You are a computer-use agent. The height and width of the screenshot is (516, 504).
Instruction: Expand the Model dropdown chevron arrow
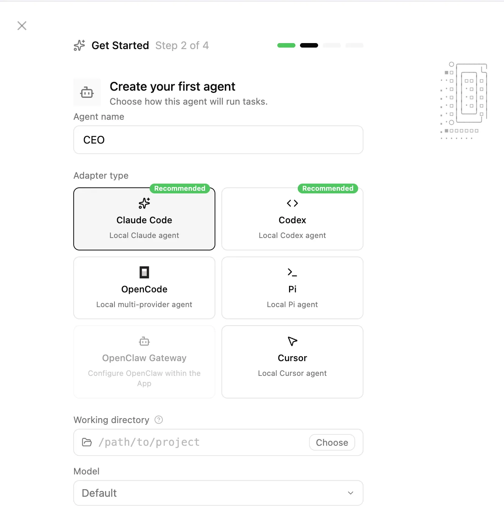351,493
